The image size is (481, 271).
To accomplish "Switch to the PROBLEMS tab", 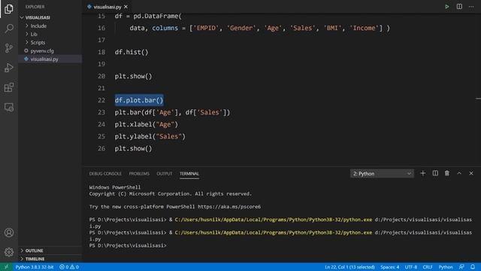I will 139,174.
